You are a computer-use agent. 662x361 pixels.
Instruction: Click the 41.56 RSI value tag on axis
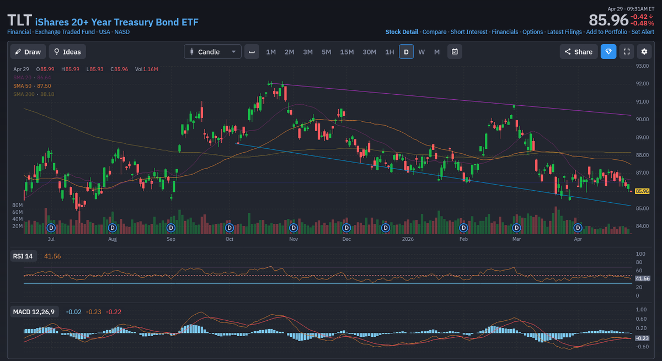642,279
